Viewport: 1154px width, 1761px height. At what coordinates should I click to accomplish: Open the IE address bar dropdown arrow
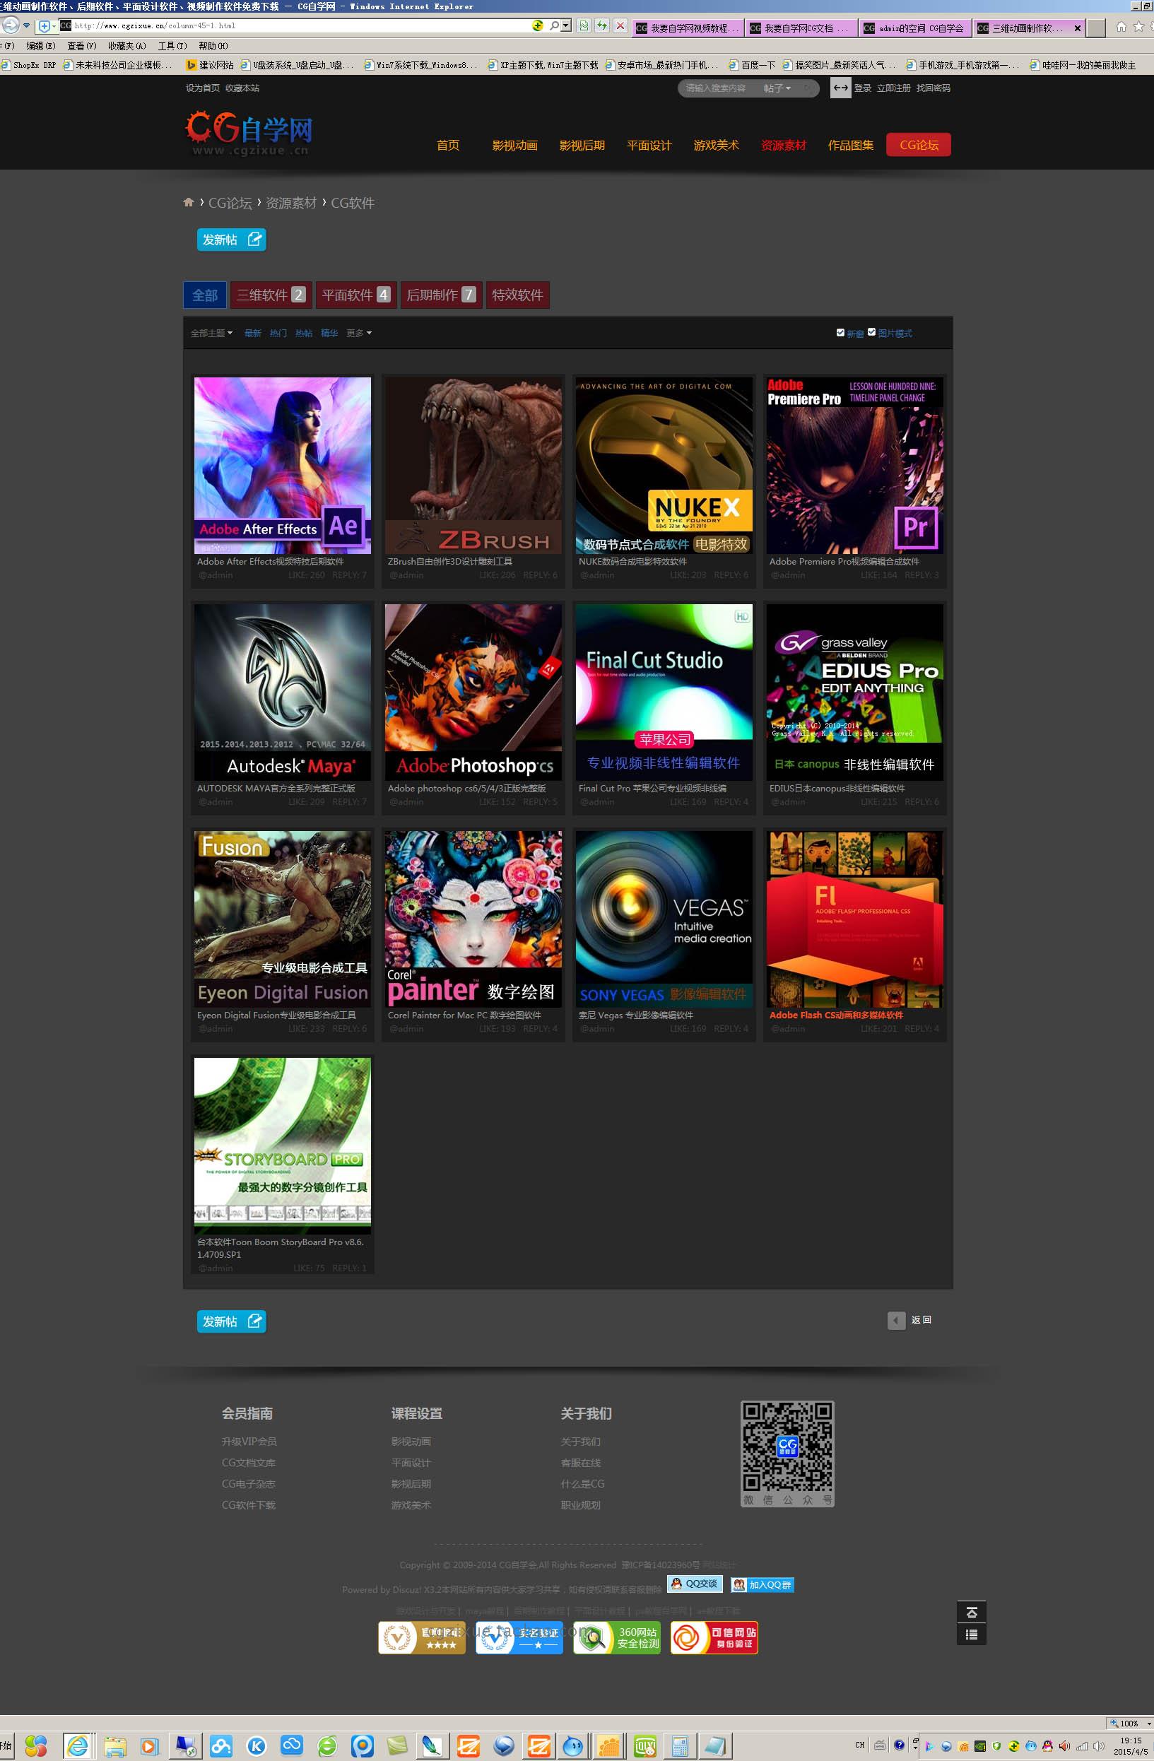click(x=566, y=26)
